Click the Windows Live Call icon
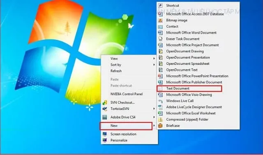Viewport: 263px width, 155px height. click(160, 101)
